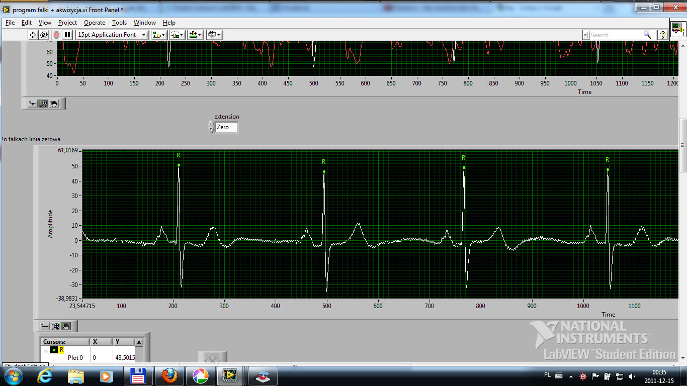
Task: Select pan hand tool on upper graph palette
Action: (54, 104)
